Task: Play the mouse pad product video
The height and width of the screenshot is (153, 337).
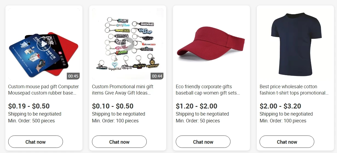Action: [44, 44]
